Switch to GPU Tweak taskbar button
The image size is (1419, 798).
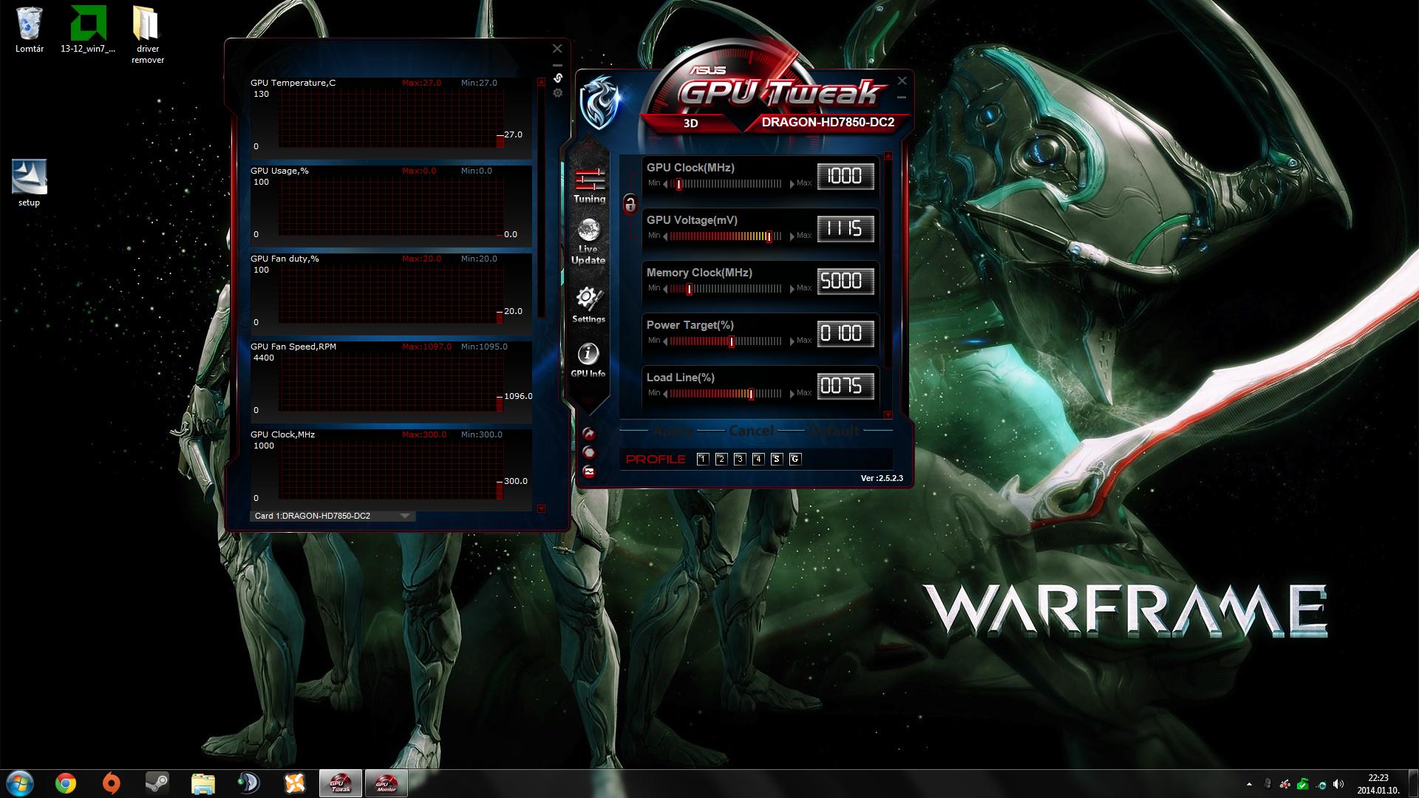click(x=341, y=782)
